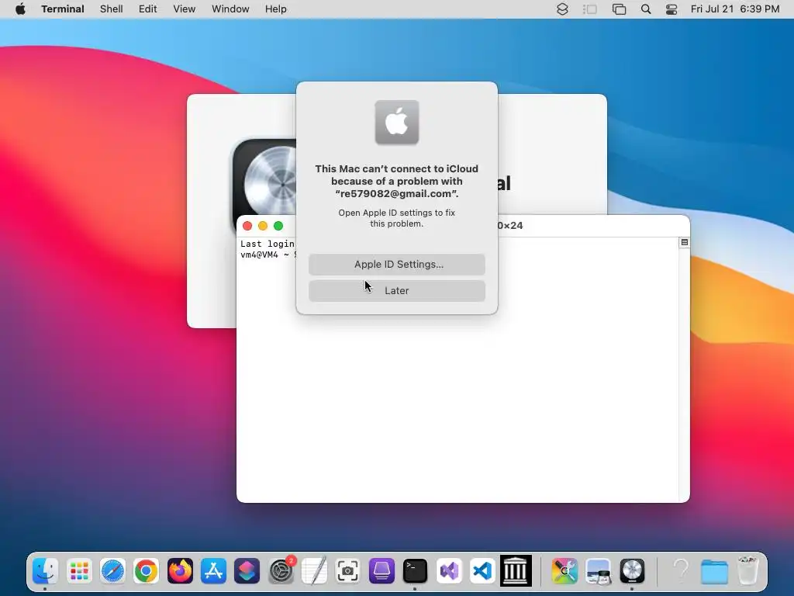This screenshot has height=596, width=794.
Task: Open the Downloads folder in the Dock
Action: (x=714, y=571)
